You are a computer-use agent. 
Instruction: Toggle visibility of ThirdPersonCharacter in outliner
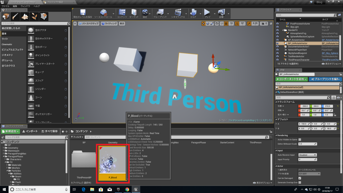point(277,60)
